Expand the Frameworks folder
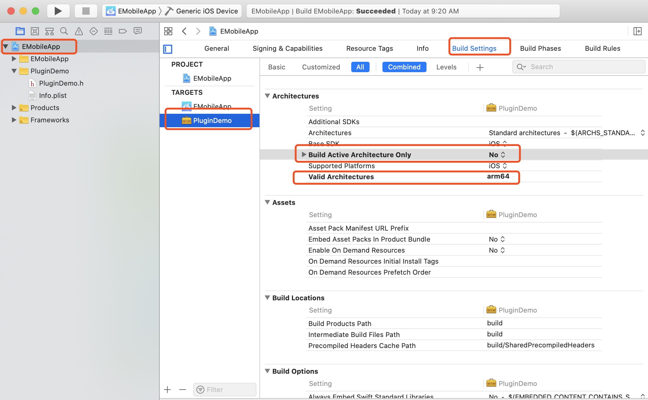The width and height of the screenshot is (648, 400). coord(14,120)
